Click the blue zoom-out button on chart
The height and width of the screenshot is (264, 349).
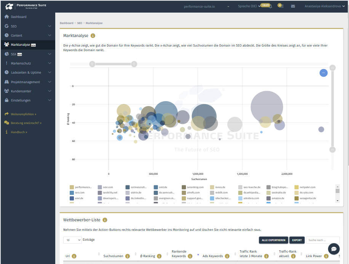[323, 73]
